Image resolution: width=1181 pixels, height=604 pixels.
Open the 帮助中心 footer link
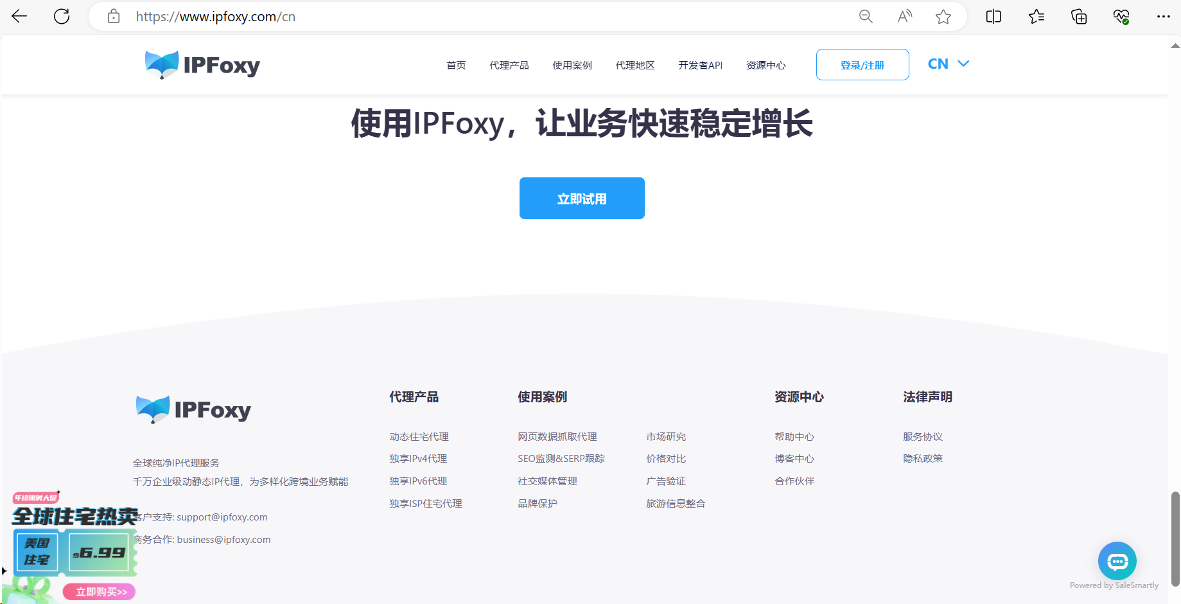tap(794, 436)
